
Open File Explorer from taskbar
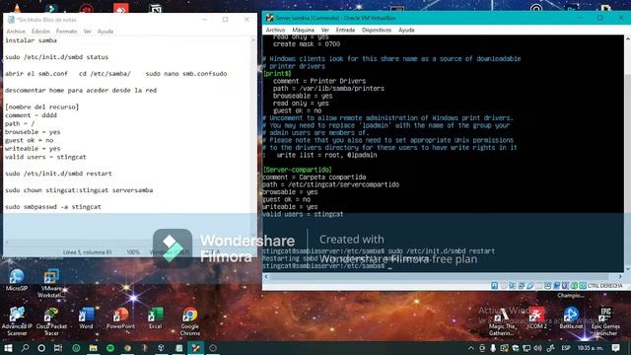tap(93, 348)
